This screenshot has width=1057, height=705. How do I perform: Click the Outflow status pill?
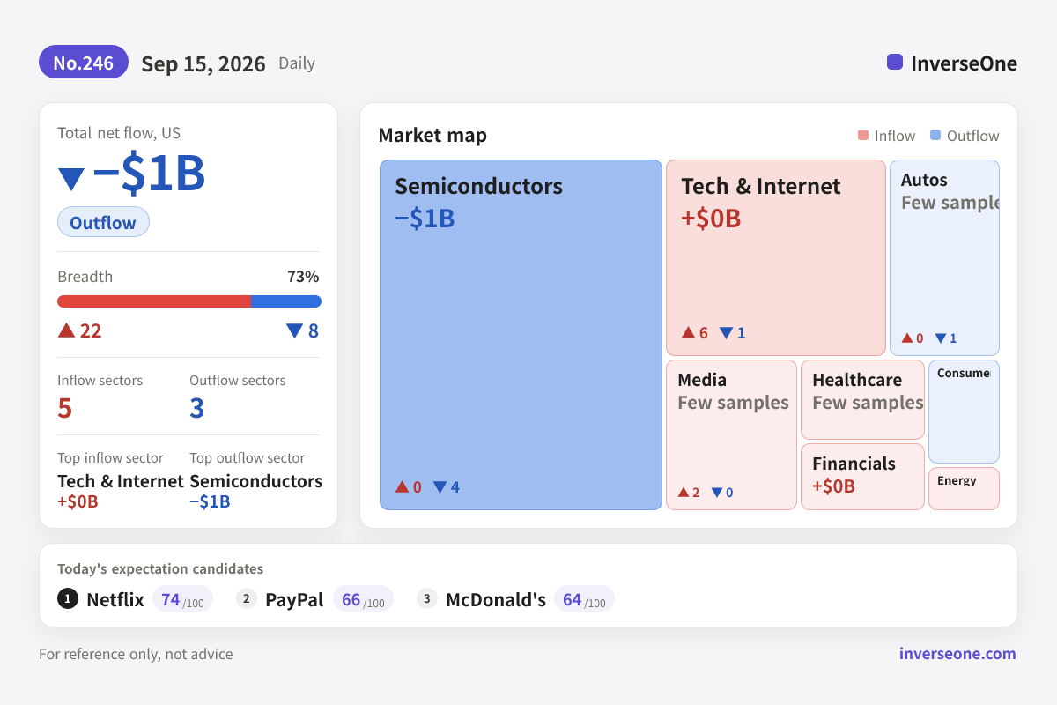[103, 222]
